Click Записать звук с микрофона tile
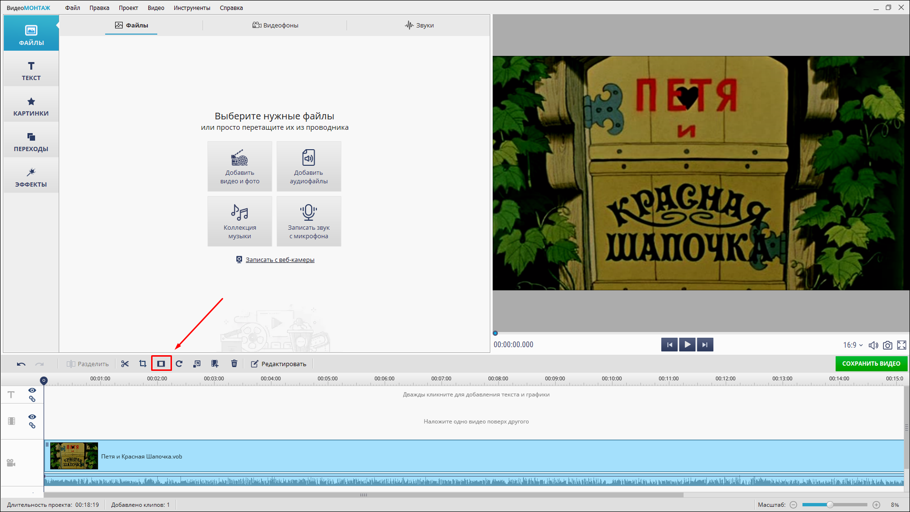This screenshot has height=512, width=910. pyautogui.click(x=309, y=221)
